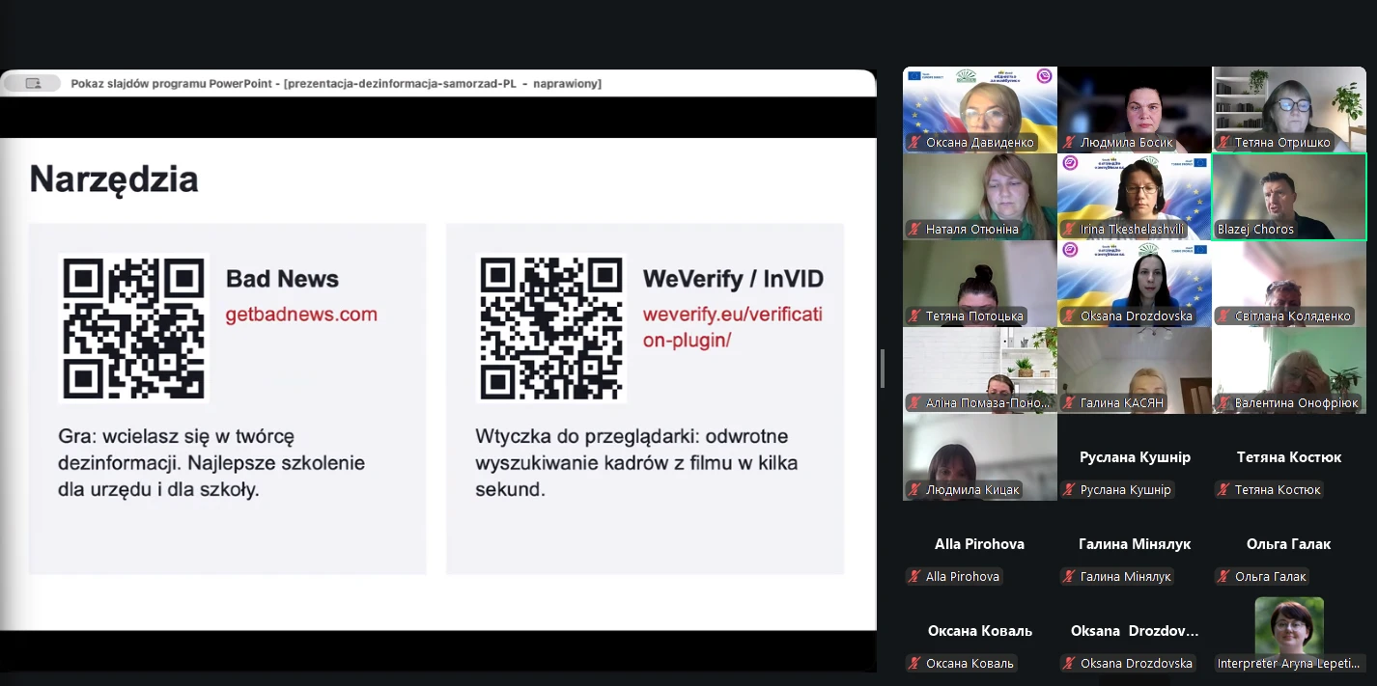The height and width of the screenshot is (686, 1377).
Task: Click muted mic icon beside Світлана Коляденко
Action: click(1223, 316)
